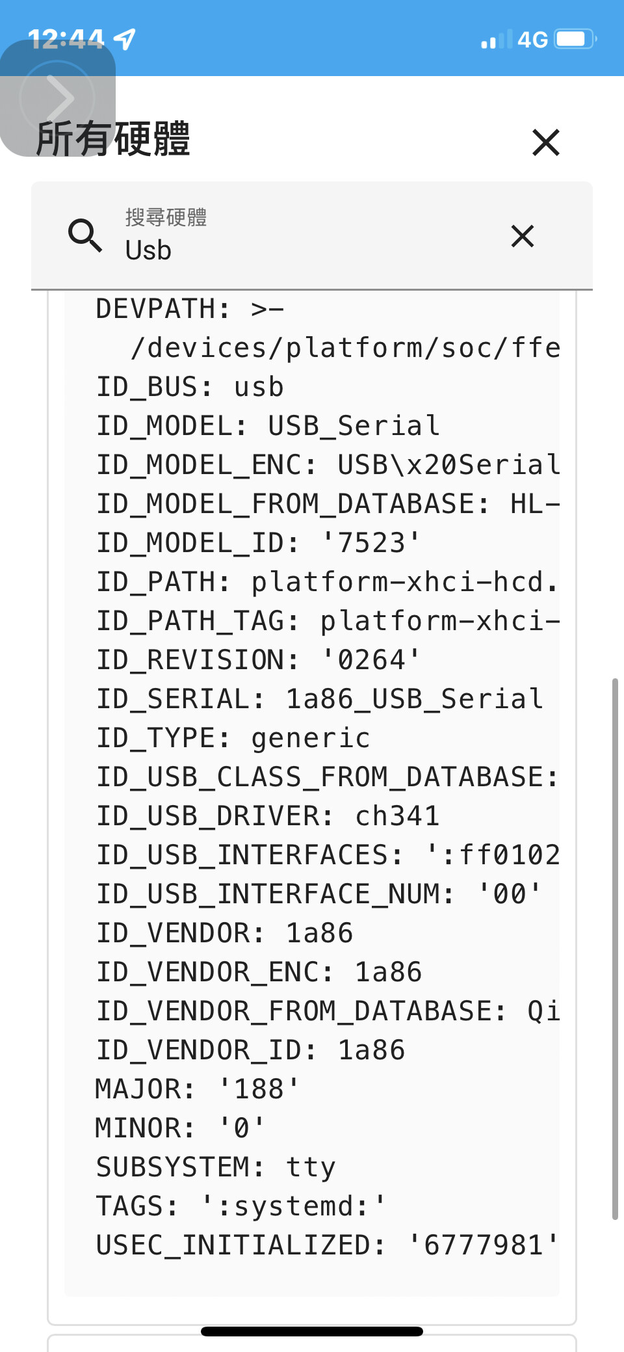This screenshot has width=624, height=1352.
Task: Tap the USEC_INITIALIZED value line
Action: (x=327, y=1245)
